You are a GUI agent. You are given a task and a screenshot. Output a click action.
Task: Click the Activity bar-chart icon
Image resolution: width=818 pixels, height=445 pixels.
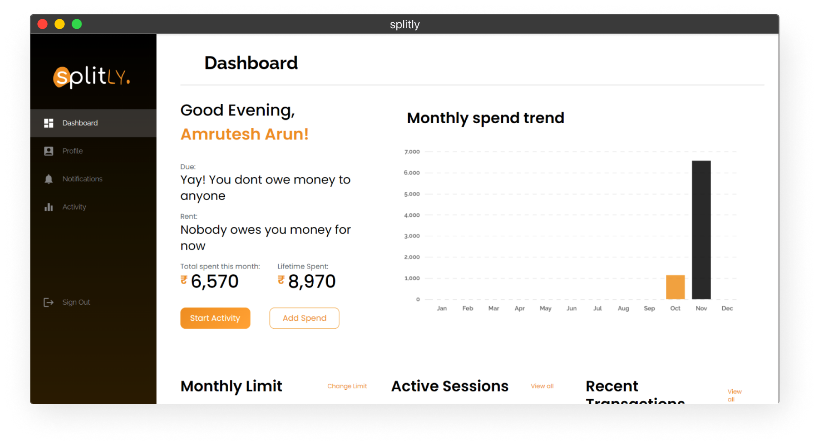48,207
